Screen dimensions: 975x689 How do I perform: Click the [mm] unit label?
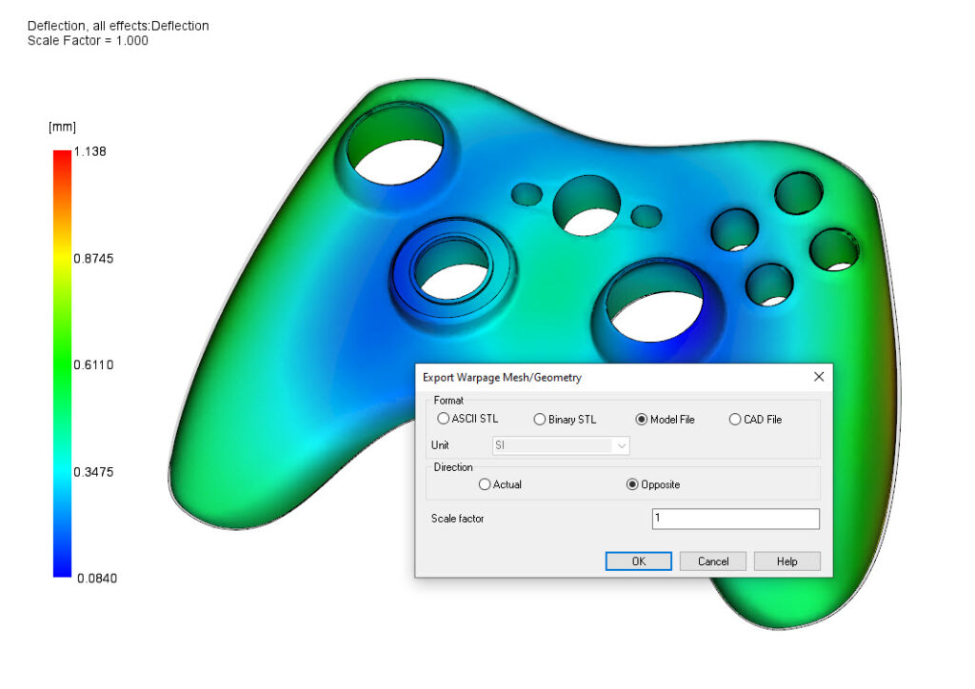[x=62, y=128]
